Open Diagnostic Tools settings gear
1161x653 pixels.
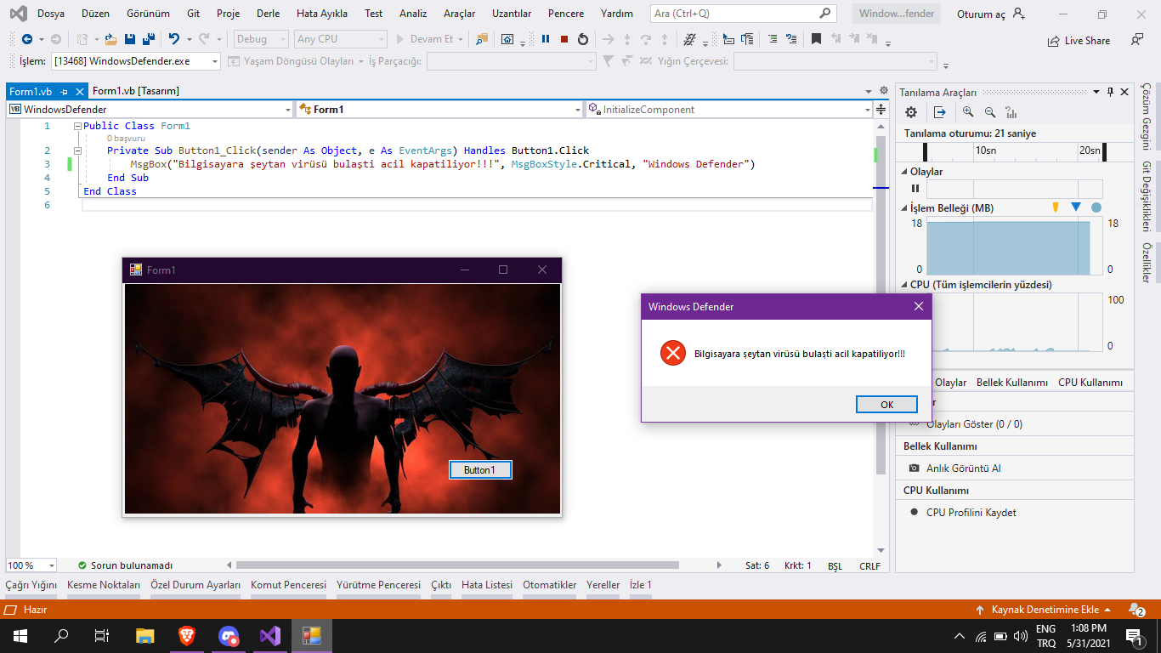[911, 112]
